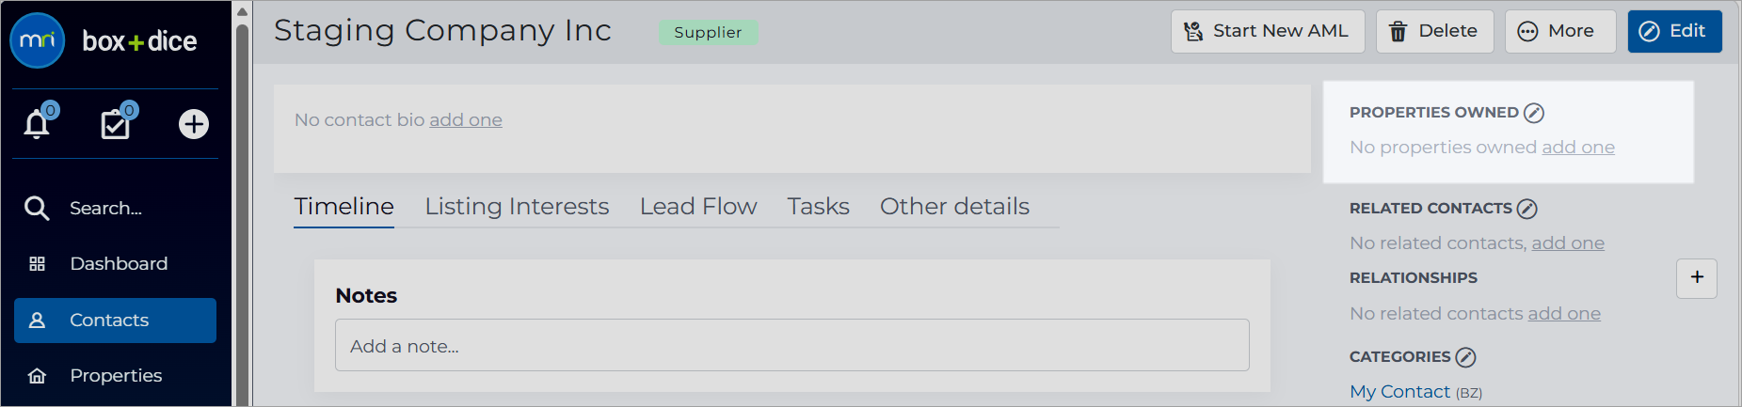Screen dimensions: 1742x407
Task: Open the tasks checklist icon
Action: point(116,124)
